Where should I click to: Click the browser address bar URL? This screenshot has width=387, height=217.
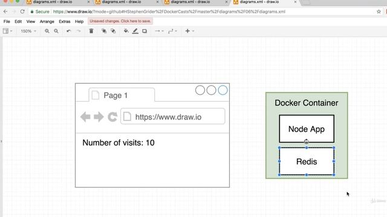pyautogui.click(x=169, y=11)
